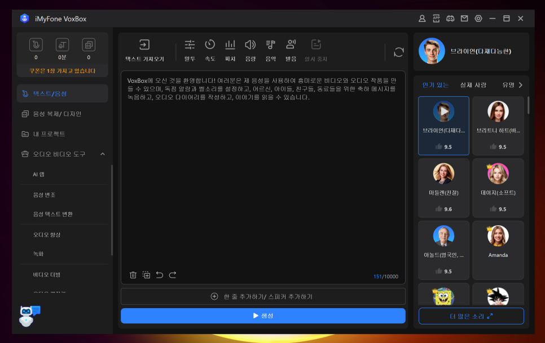Select the 브리트니 하트 voice card
Image resolution: width=545 pixels, height=343 pixels.
tap(498, 126)
